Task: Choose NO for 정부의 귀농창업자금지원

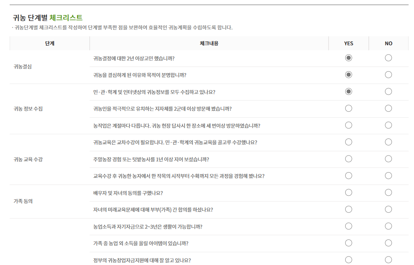Action: tap(388, 260)
